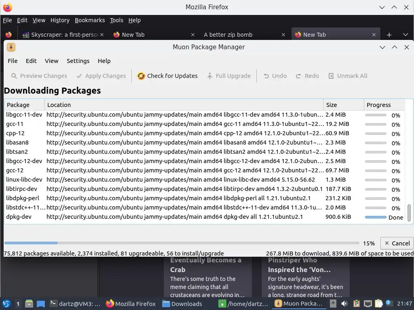Click the show desktop icon in taskbar

41,304
